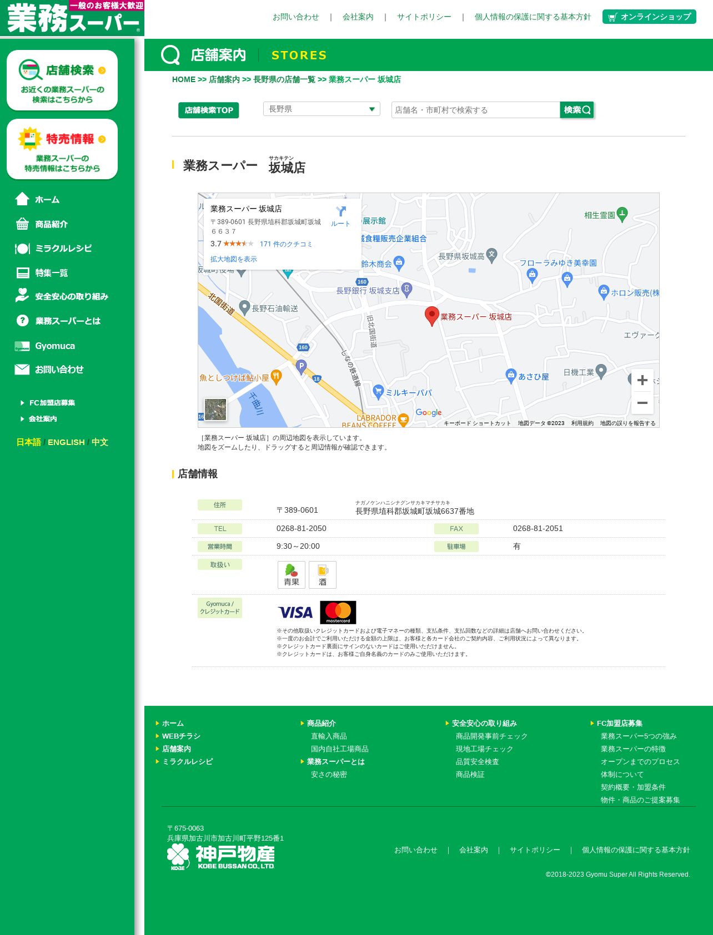Click 拡大地図を表示 on the map card
Viewport: 713px width, 935px height.
[234, 259]
